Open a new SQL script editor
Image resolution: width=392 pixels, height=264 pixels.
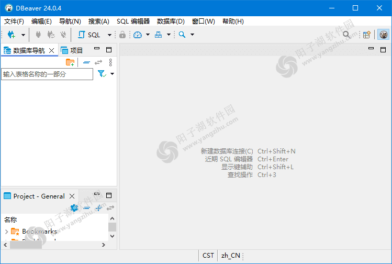point(89,35)
